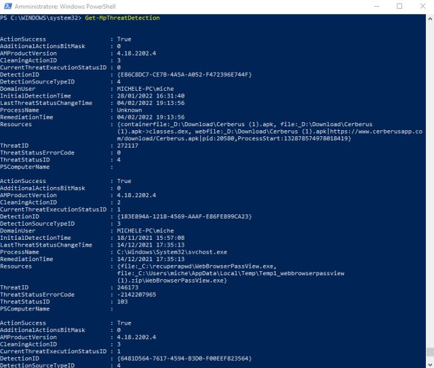Screen dimensions: 434x368
Task: Click the PS C:\WINDOWS\system32> prompt
Action: click(41, 18)
